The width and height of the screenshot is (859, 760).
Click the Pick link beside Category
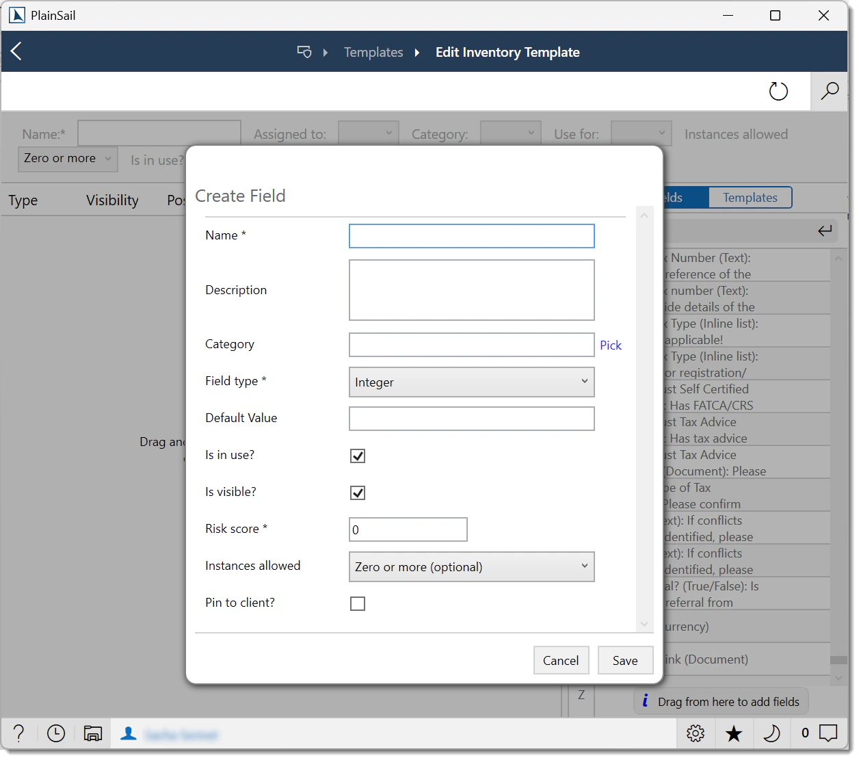click(611, 345)
